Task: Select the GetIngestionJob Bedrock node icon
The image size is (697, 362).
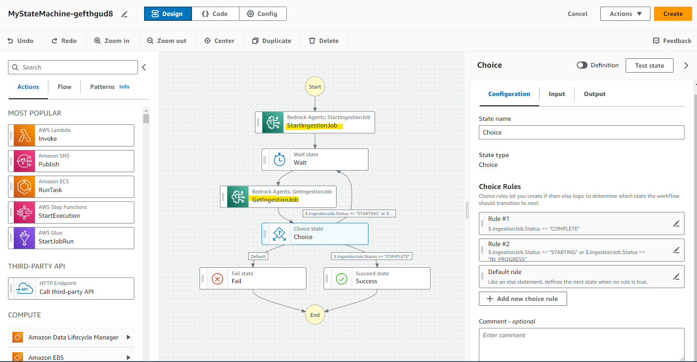Action: (x=238, y=196)
